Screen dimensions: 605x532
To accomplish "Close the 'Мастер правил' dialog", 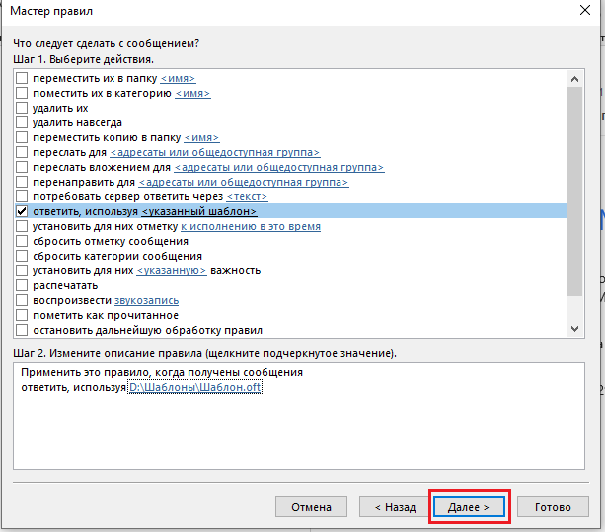I will (585, 11).
